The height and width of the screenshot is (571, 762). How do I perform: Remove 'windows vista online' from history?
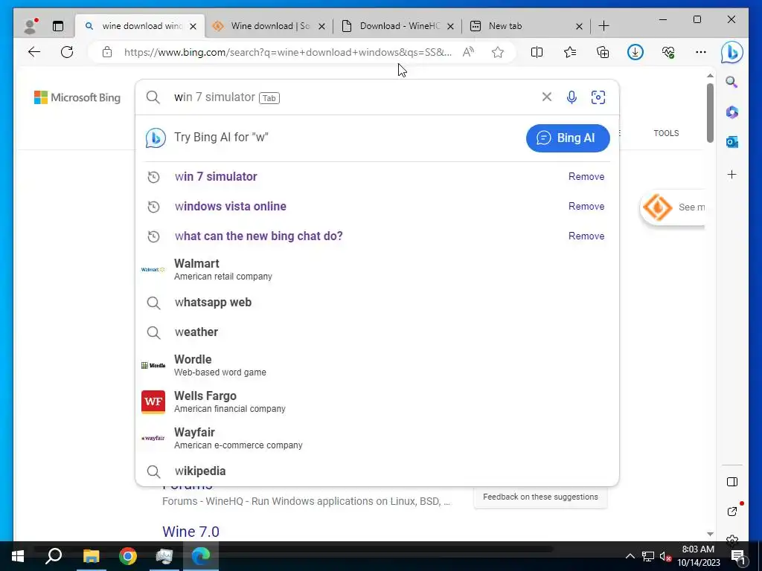[586, 207]
